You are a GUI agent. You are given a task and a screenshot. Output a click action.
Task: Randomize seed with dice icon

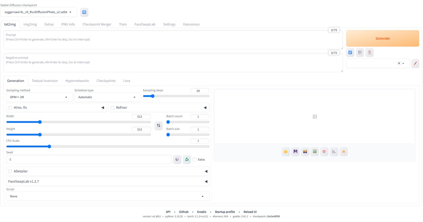tap(177, 160)
